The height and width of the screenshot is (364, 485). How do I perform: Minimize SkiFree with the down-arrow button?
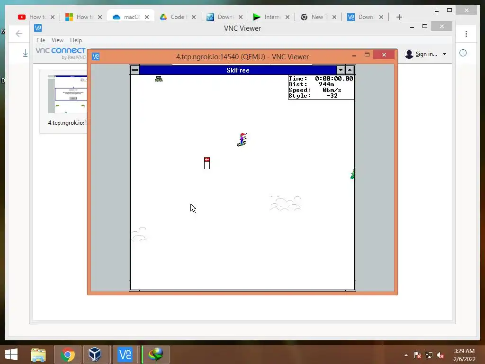click(x=341, y=70)
